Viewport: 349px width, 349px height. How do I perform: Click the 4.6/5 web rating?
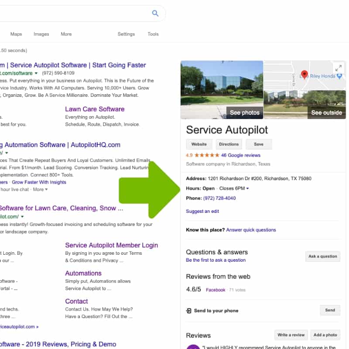tap(193, 289)
